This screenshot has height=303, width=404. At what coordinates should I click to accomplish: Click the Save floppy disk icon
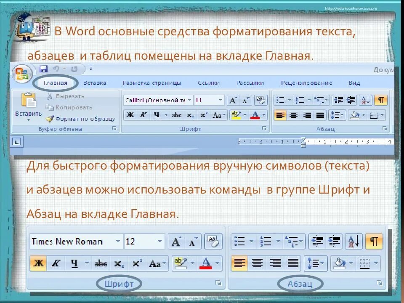(43, 69)
